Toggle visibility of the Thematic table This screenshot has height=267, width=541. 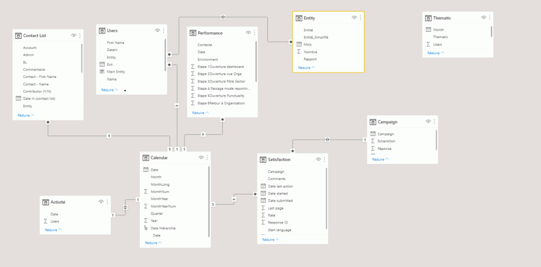pos(482,18)
